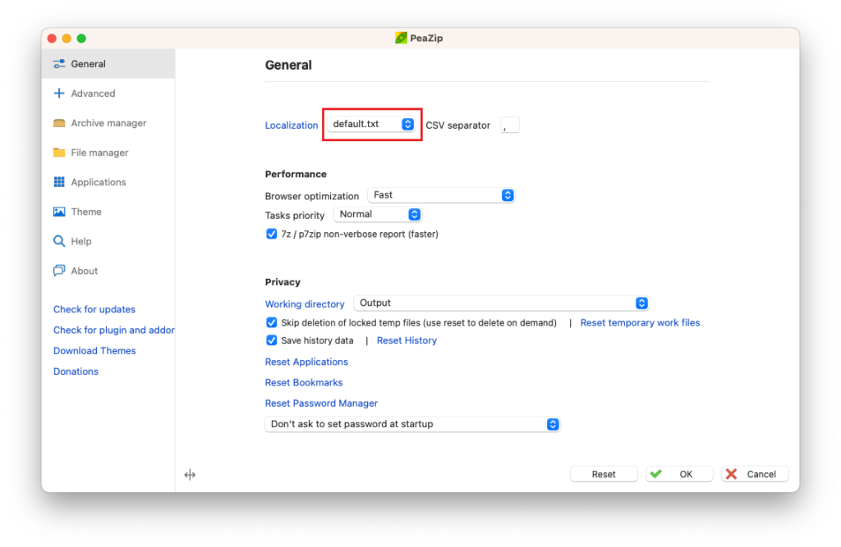Click the Cancel button

coord(755,474)
